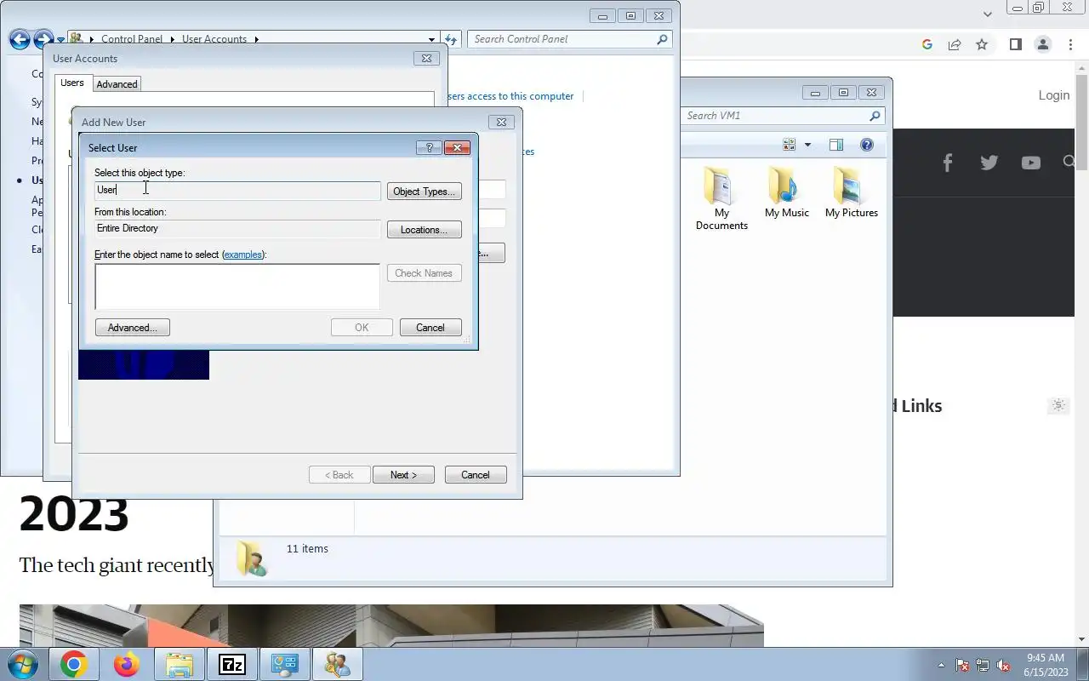Cancel the Add New User wizard
The image size is (1089, 681).
[x=476, y=475]
